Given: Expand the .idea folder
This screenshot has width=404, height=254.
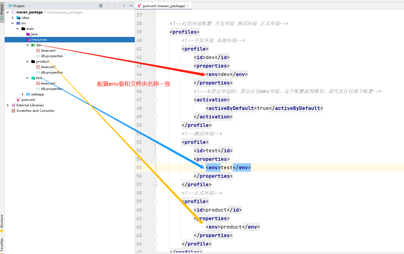Looking at the screenshot, I should pyautogui.click(x=13, y=18).
